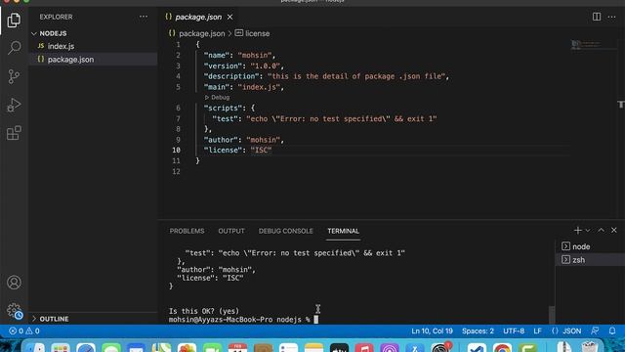Viewport: 625px width, 352px height.
Task: Change indentation via Spaces: 2
Action: 478,330
